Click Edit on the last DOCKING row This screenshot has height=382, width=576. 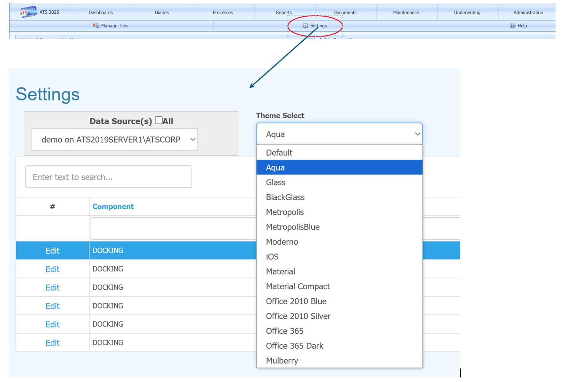pos(52,342)
